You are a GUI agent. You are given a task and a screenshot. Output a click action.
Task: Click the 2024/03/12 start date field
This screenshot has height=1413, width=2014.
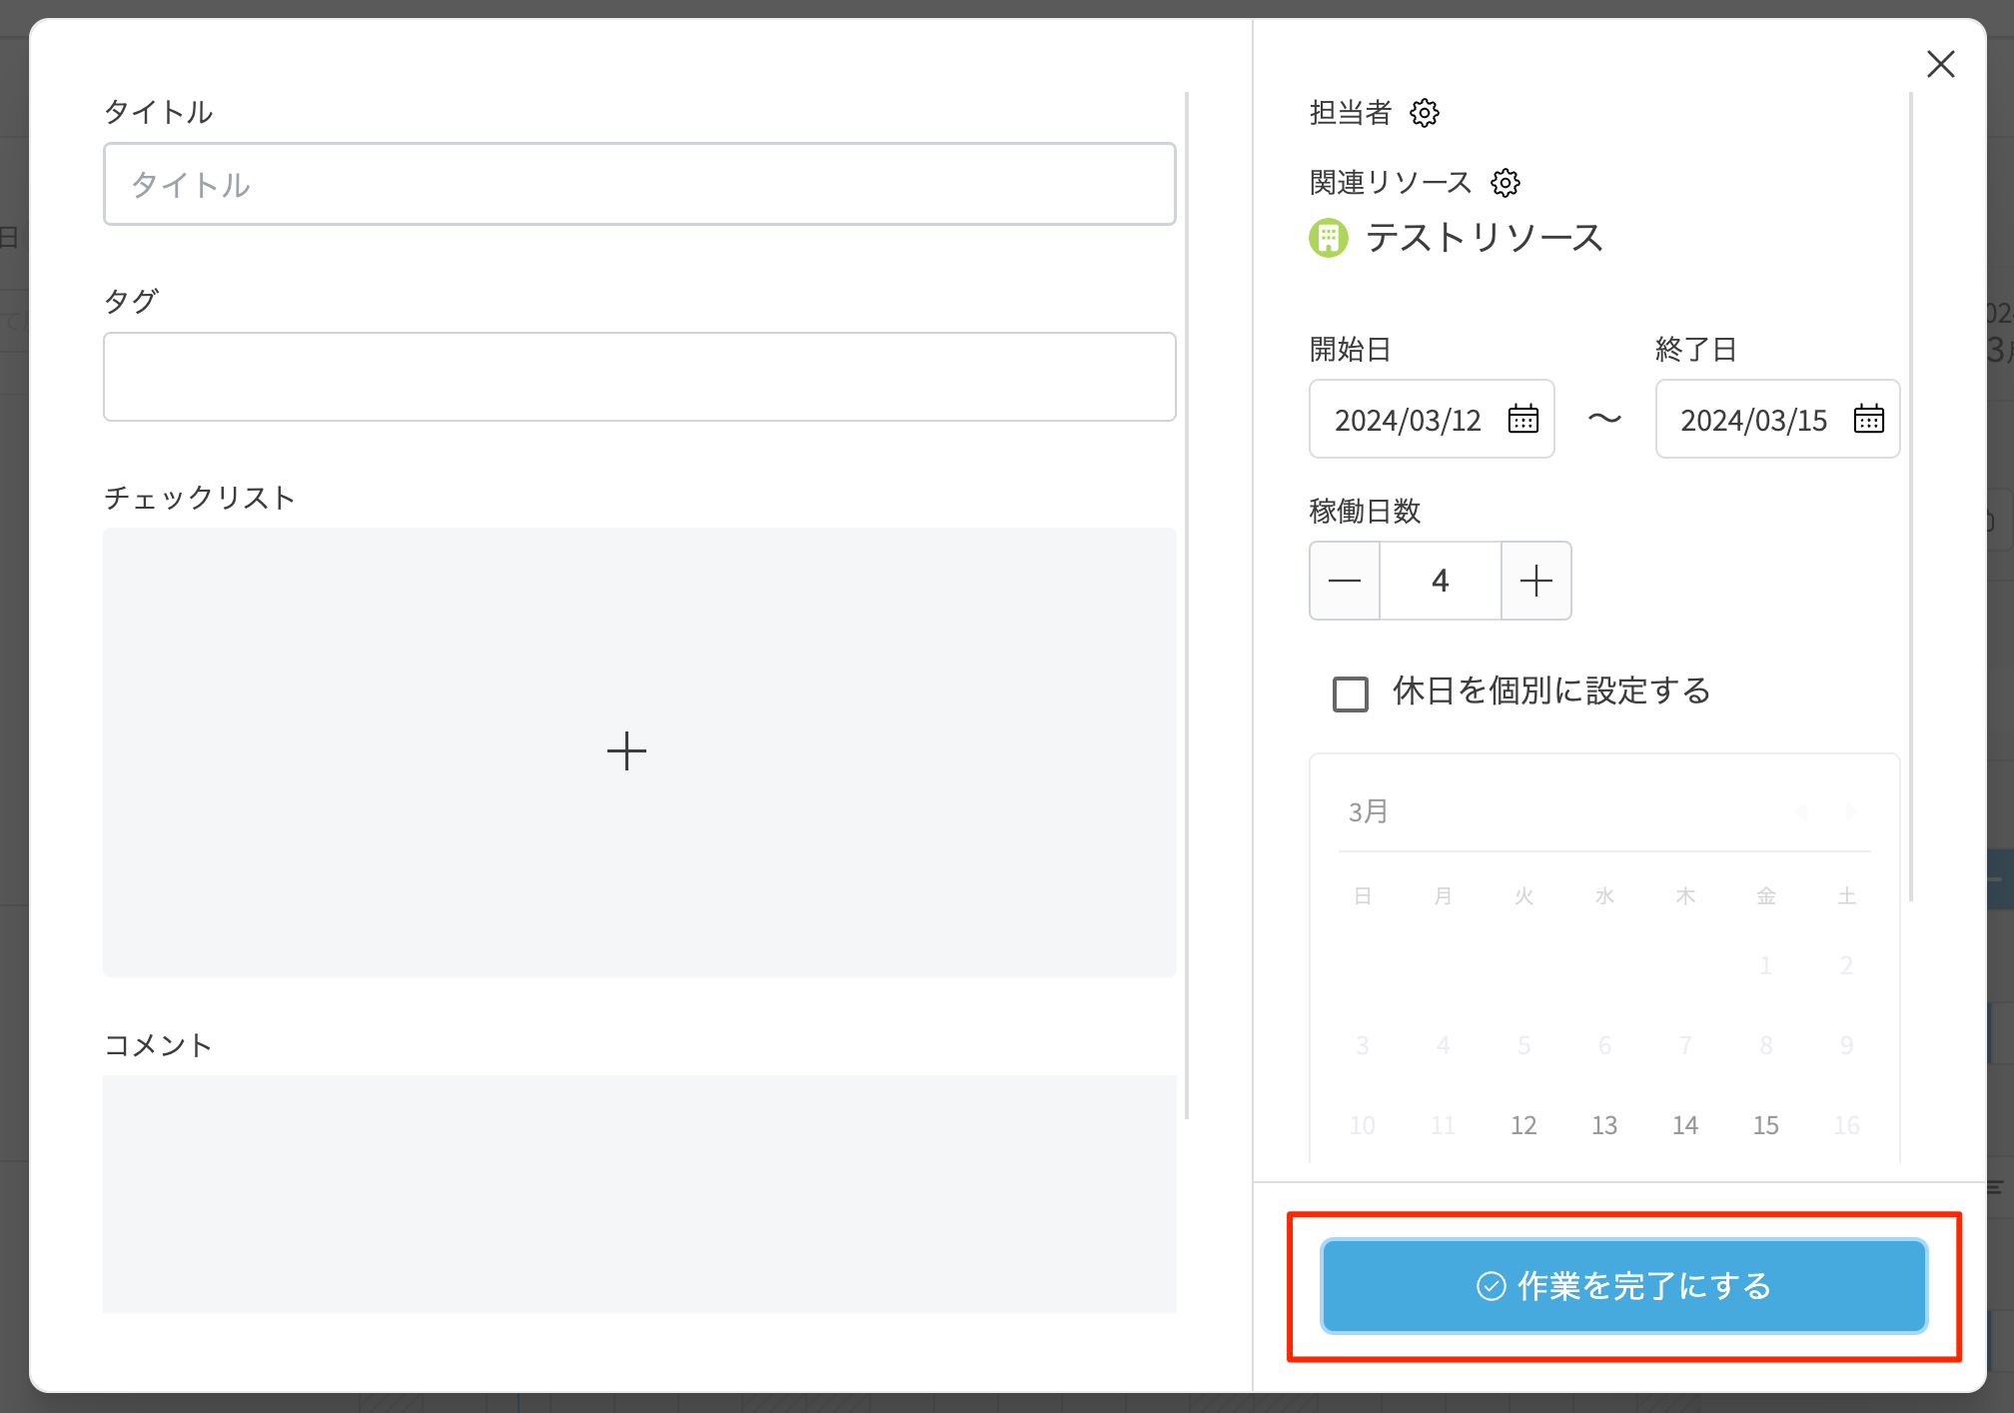[1409, 420]
